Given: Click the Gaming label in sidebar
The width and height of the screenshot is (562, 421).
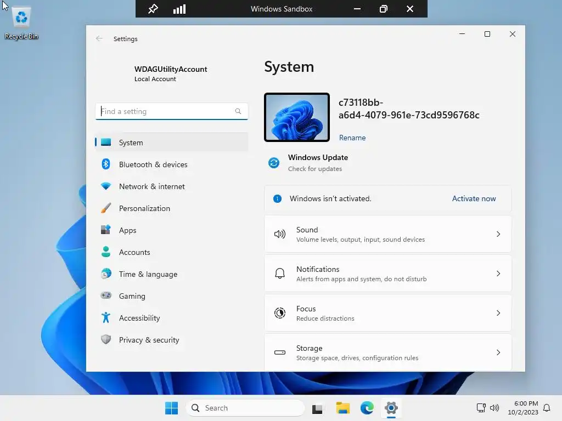Looking at the screenshot, I should coord(132,296).
